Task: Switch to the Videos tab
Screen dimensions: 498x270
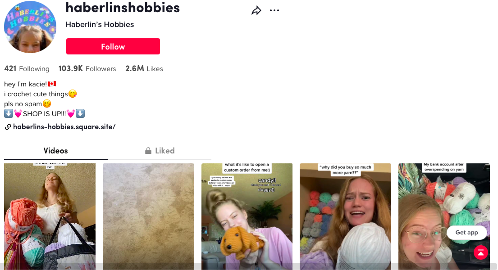Action: pyautogui.click(x=55, y=151)
